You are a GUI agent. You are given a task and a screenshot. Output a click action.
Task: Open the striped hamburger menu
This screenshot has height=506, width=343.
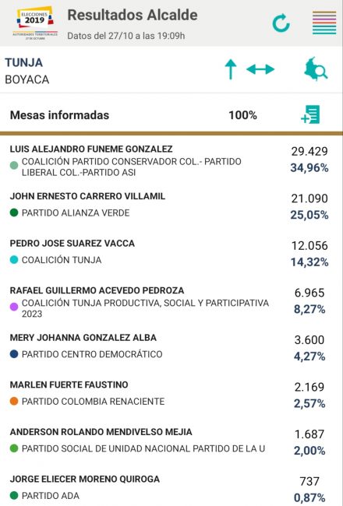[x=324, y=23]
